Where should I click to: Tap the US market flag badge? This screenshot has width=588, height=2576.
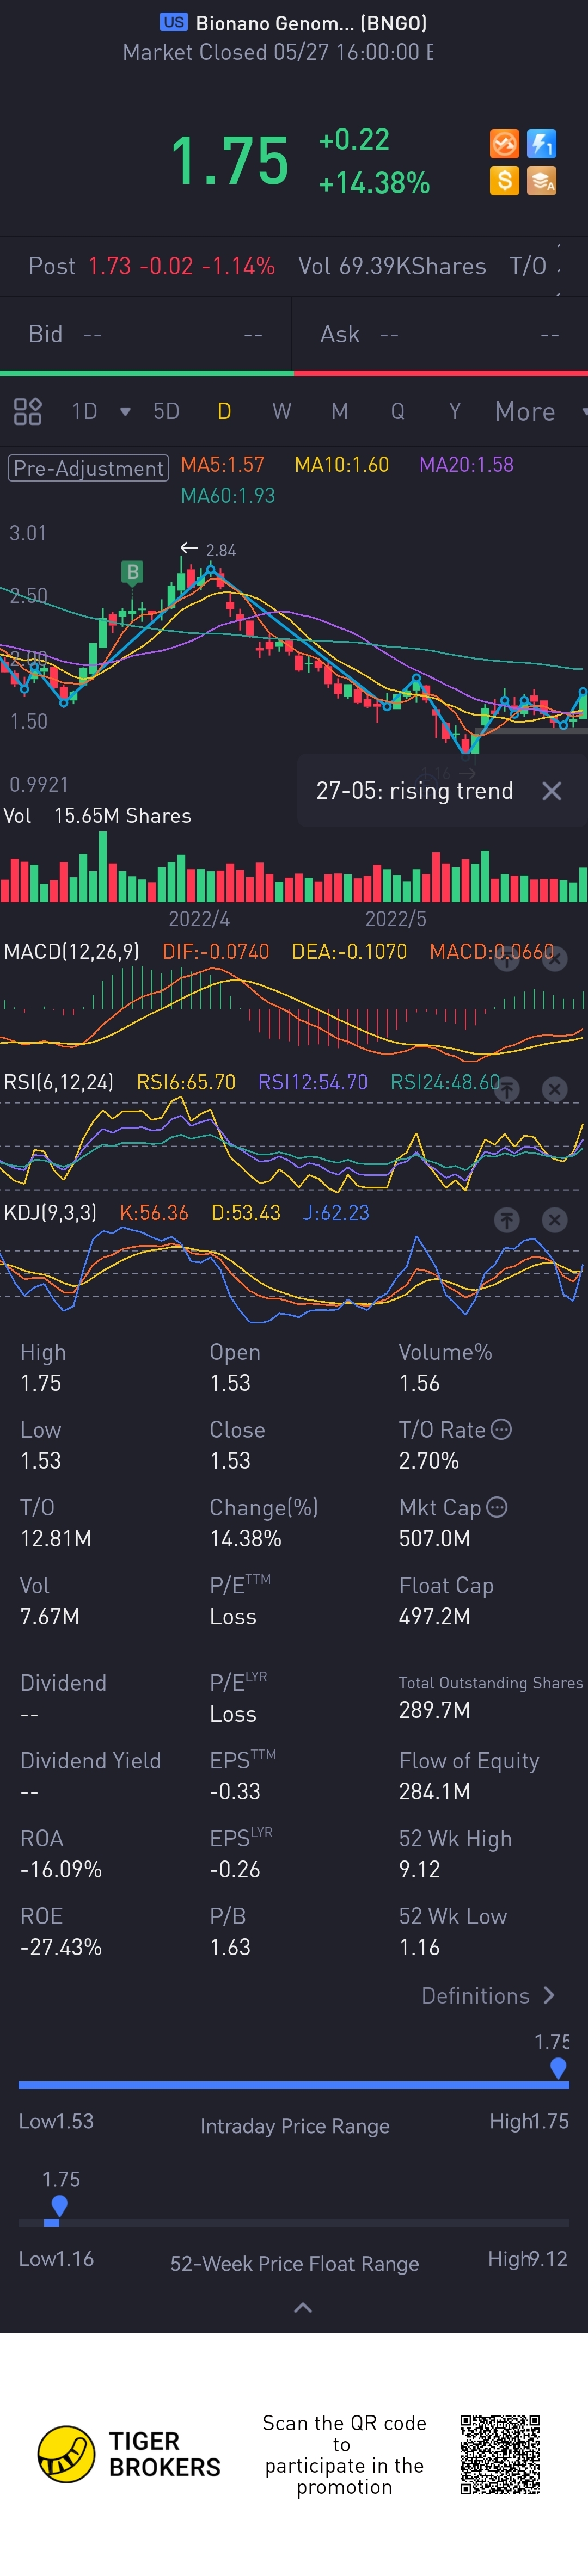(174, 22)
